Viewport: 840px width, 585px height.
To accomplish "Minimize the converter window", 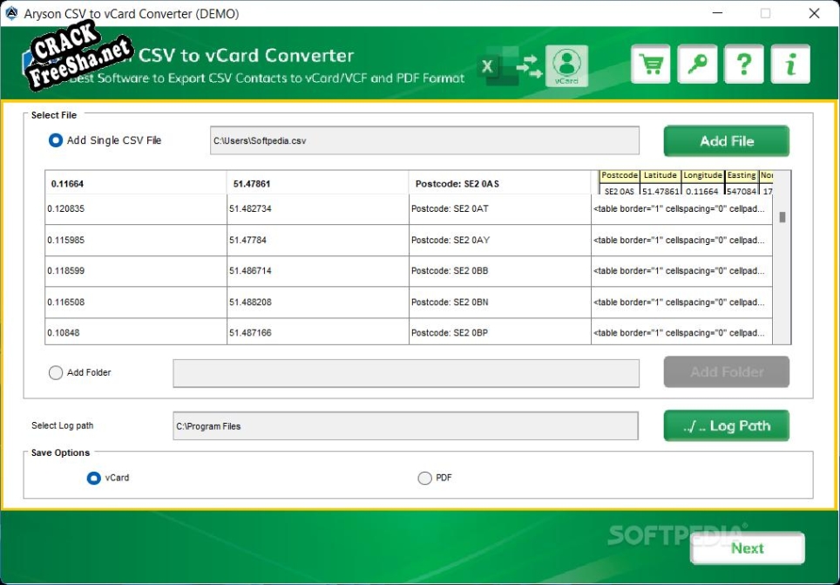I will [x=717, y=13].
